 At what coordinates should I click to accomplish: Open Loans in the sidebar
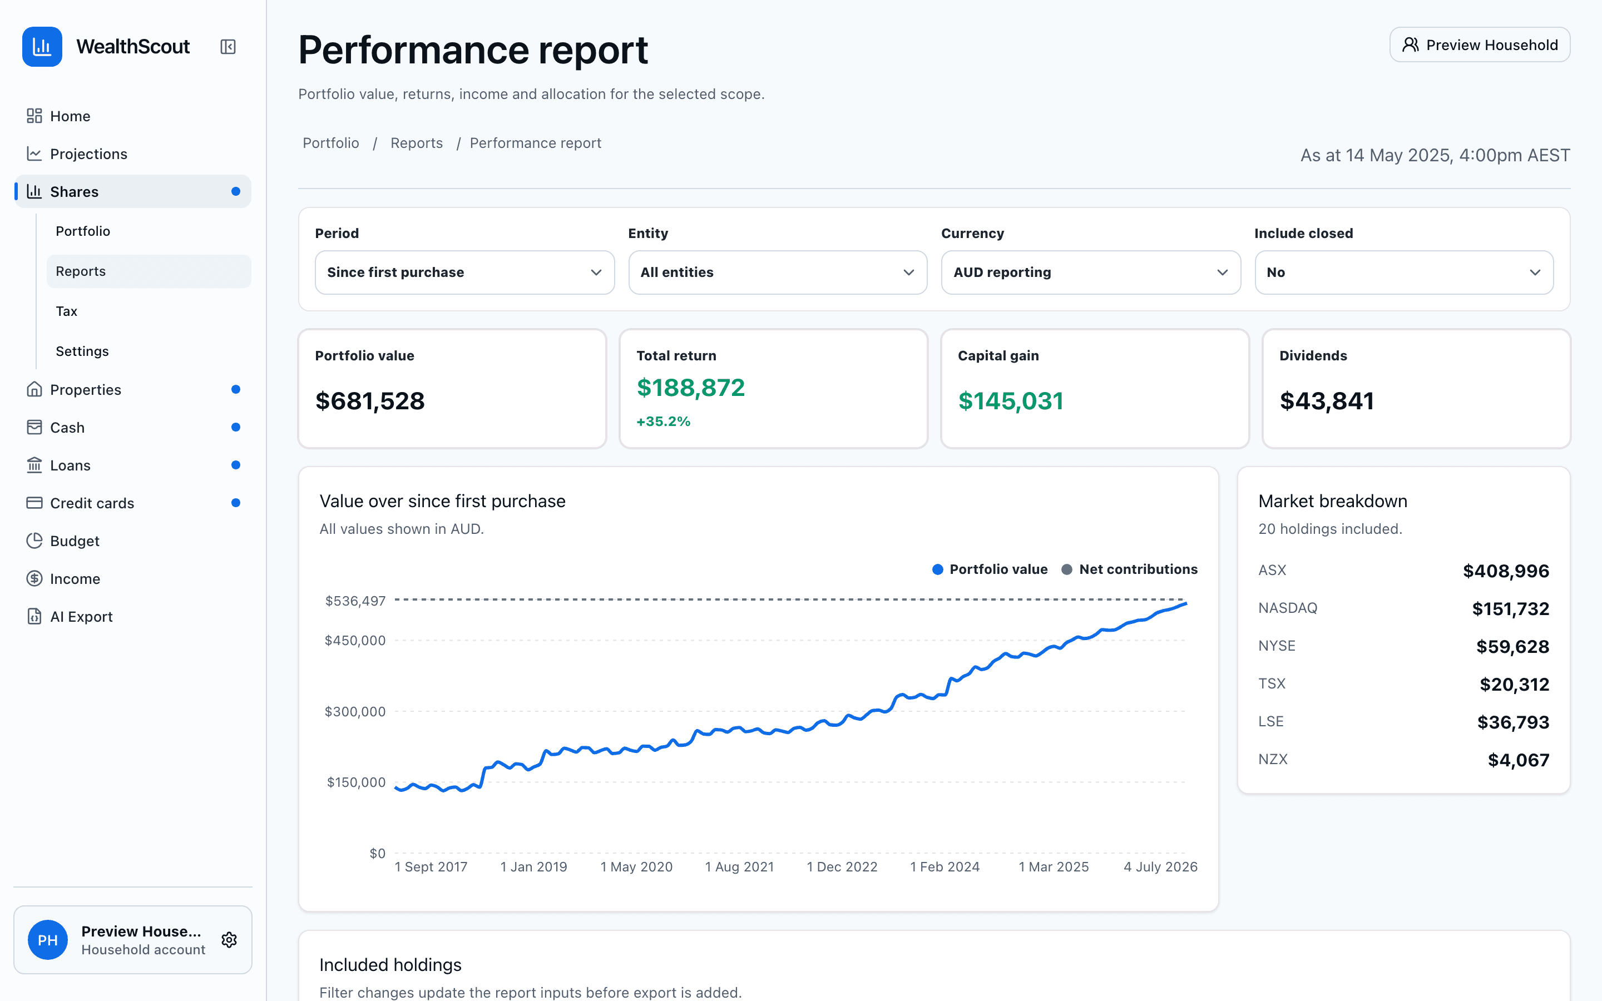point(132,465)
